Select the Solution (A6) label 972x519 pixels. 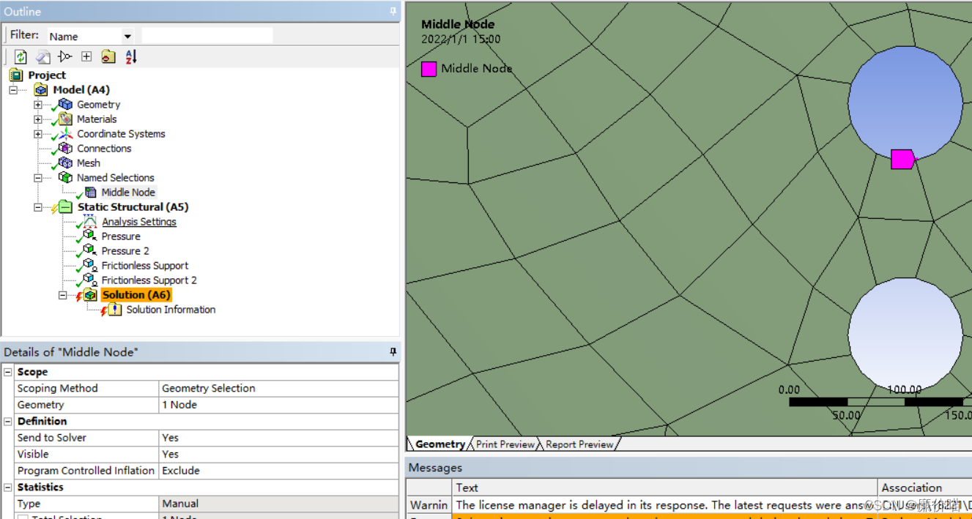(136, 295)
